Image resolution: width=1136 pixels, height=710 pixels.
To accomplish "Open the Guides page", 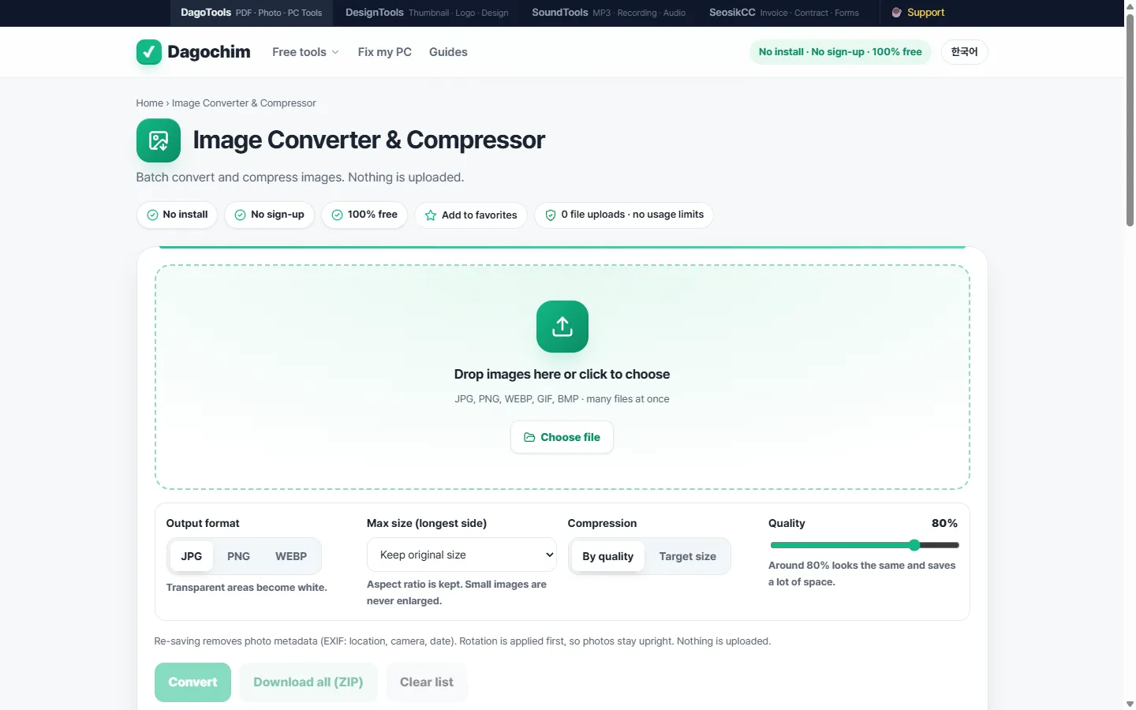I will pos(448,52).
